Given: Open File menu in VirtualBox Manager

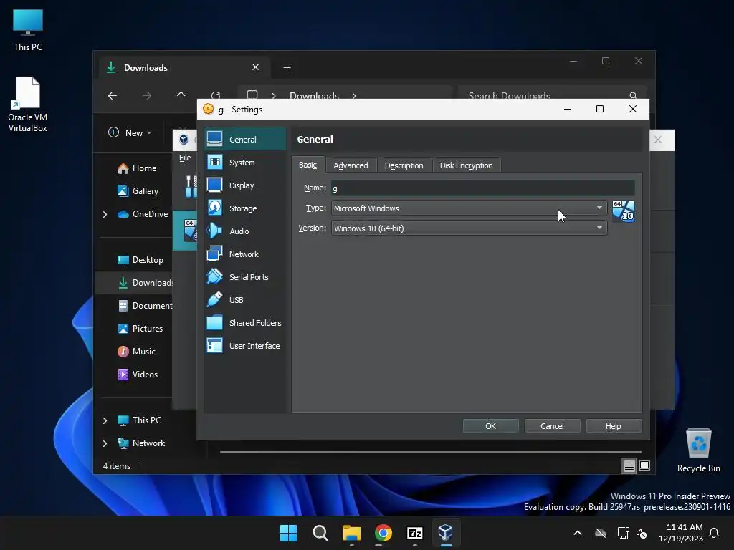Looking at the screenshot, I should (185, 158).
